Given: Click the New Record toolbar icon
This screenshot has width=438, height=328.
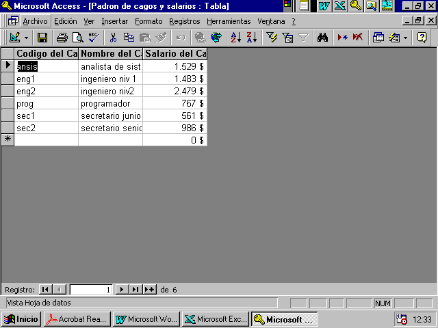Looking at the screenshot, I should pos(342,38).
